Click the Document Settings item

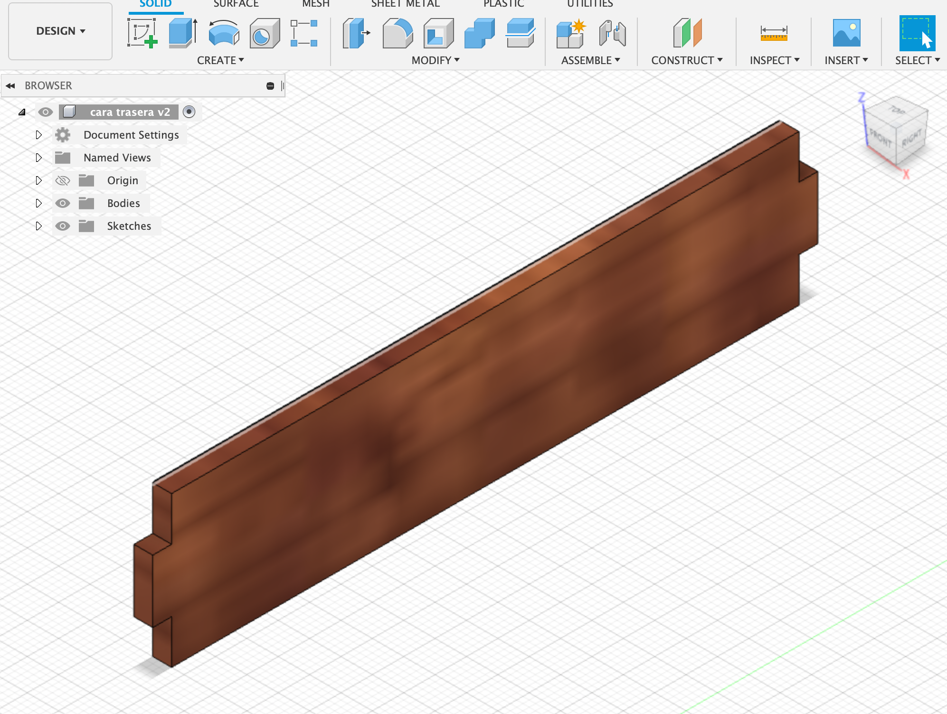tap(132, 134)
